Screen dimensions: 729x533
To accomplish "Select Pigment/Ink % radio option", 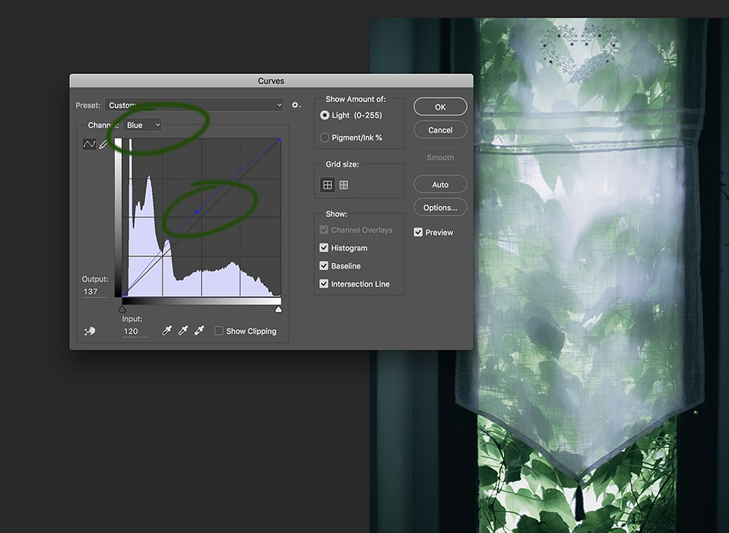I will pos(325,138).
